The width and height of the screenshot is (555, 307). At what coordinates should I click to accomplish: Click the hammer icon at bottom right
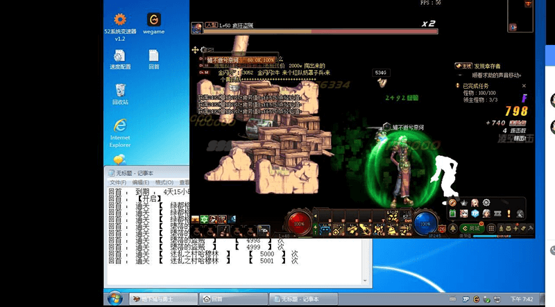pyautogui.click(x=530, y=229)
